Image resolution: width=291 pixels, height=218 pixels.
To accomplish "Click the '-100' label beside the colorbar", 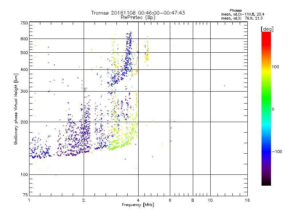I will [277, 152].
